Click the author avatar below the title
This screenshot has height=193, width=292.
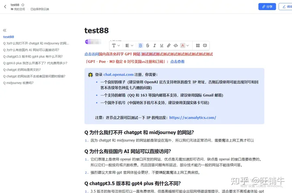(87, 42)
